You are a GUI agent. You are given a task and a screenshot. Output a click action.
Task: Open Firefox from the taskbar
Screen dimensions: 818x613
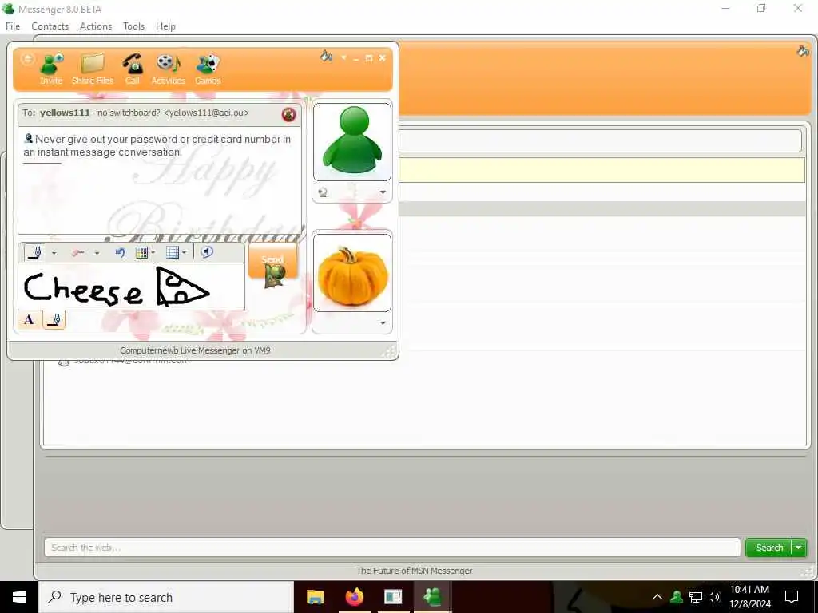(x=354, y=597)
